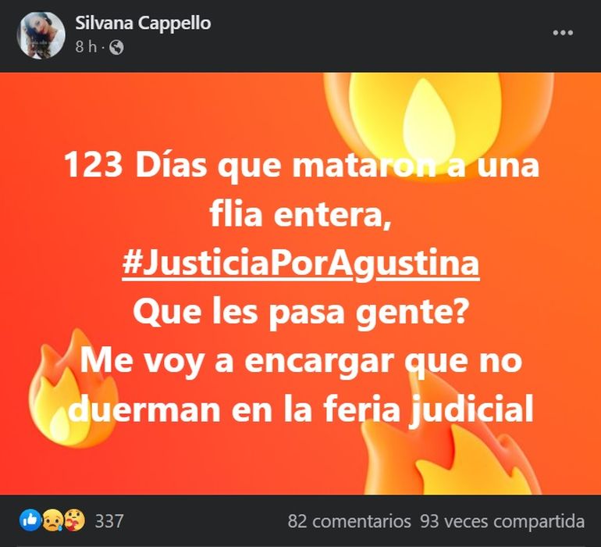Click the large flame emoji at the top
This screenshot has width=601, height=547.
(x=438, y=117)
